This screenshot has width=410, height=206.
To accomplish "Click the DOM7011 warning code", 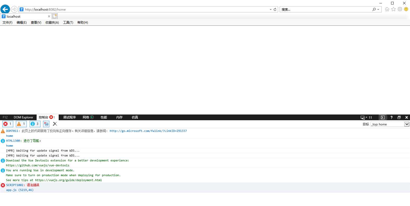I will coord(12,131).
